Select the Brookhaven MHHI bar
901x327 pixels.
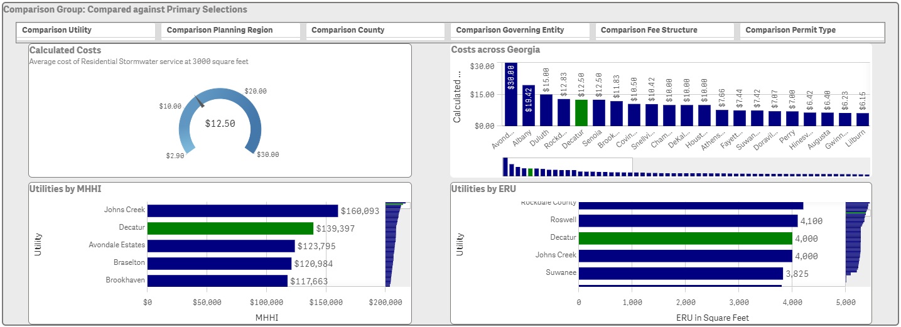click(217, 281)
